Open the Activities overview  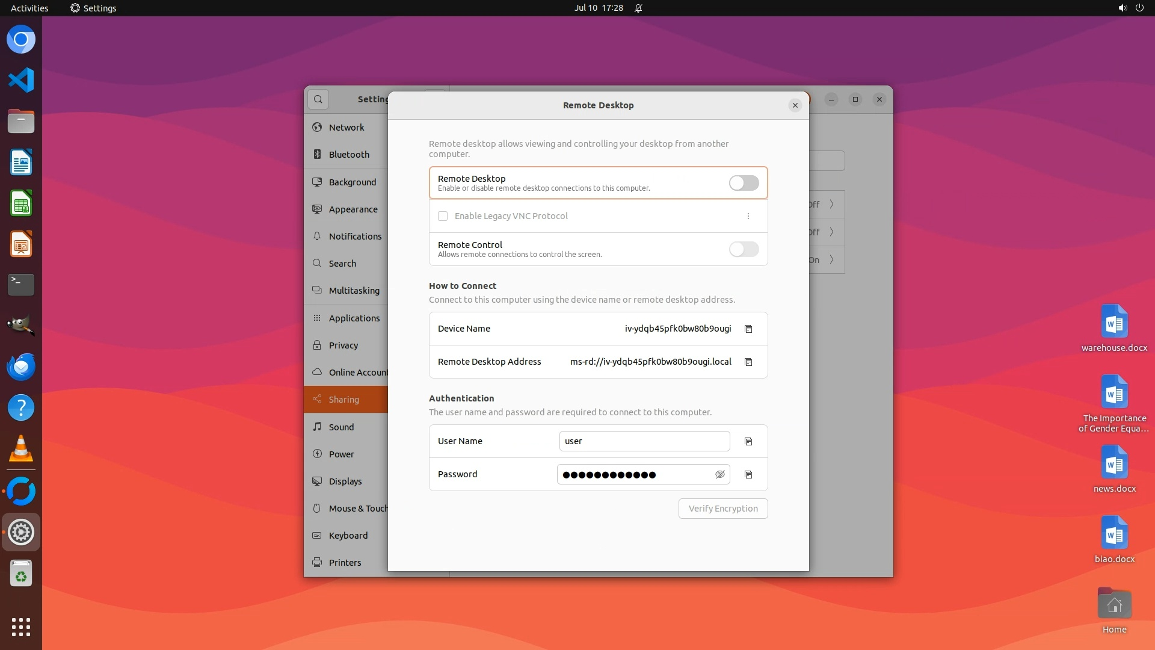click(x=29, y=8)
